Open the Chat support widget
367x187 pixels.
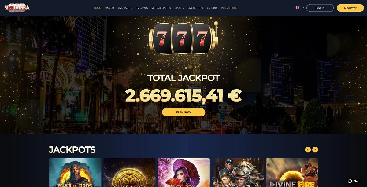click(x=354, y=181)
